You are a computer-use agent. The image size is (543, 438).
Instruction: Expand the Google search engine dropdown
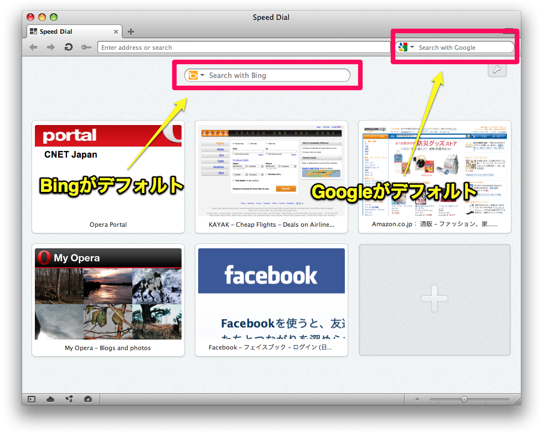[x=412, y=47]
